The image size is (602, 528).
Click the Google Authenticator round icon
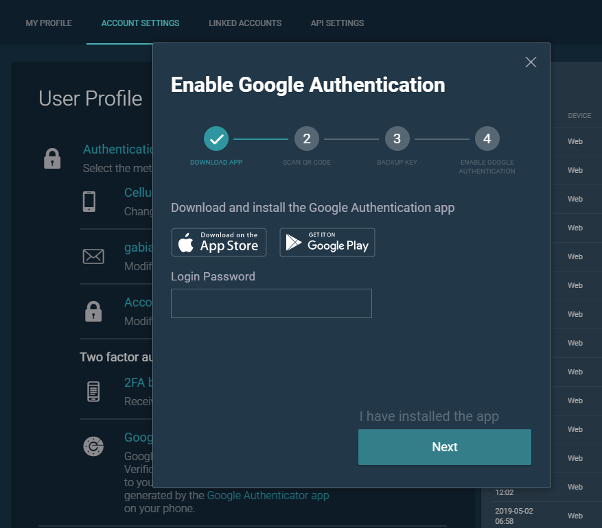93,446
